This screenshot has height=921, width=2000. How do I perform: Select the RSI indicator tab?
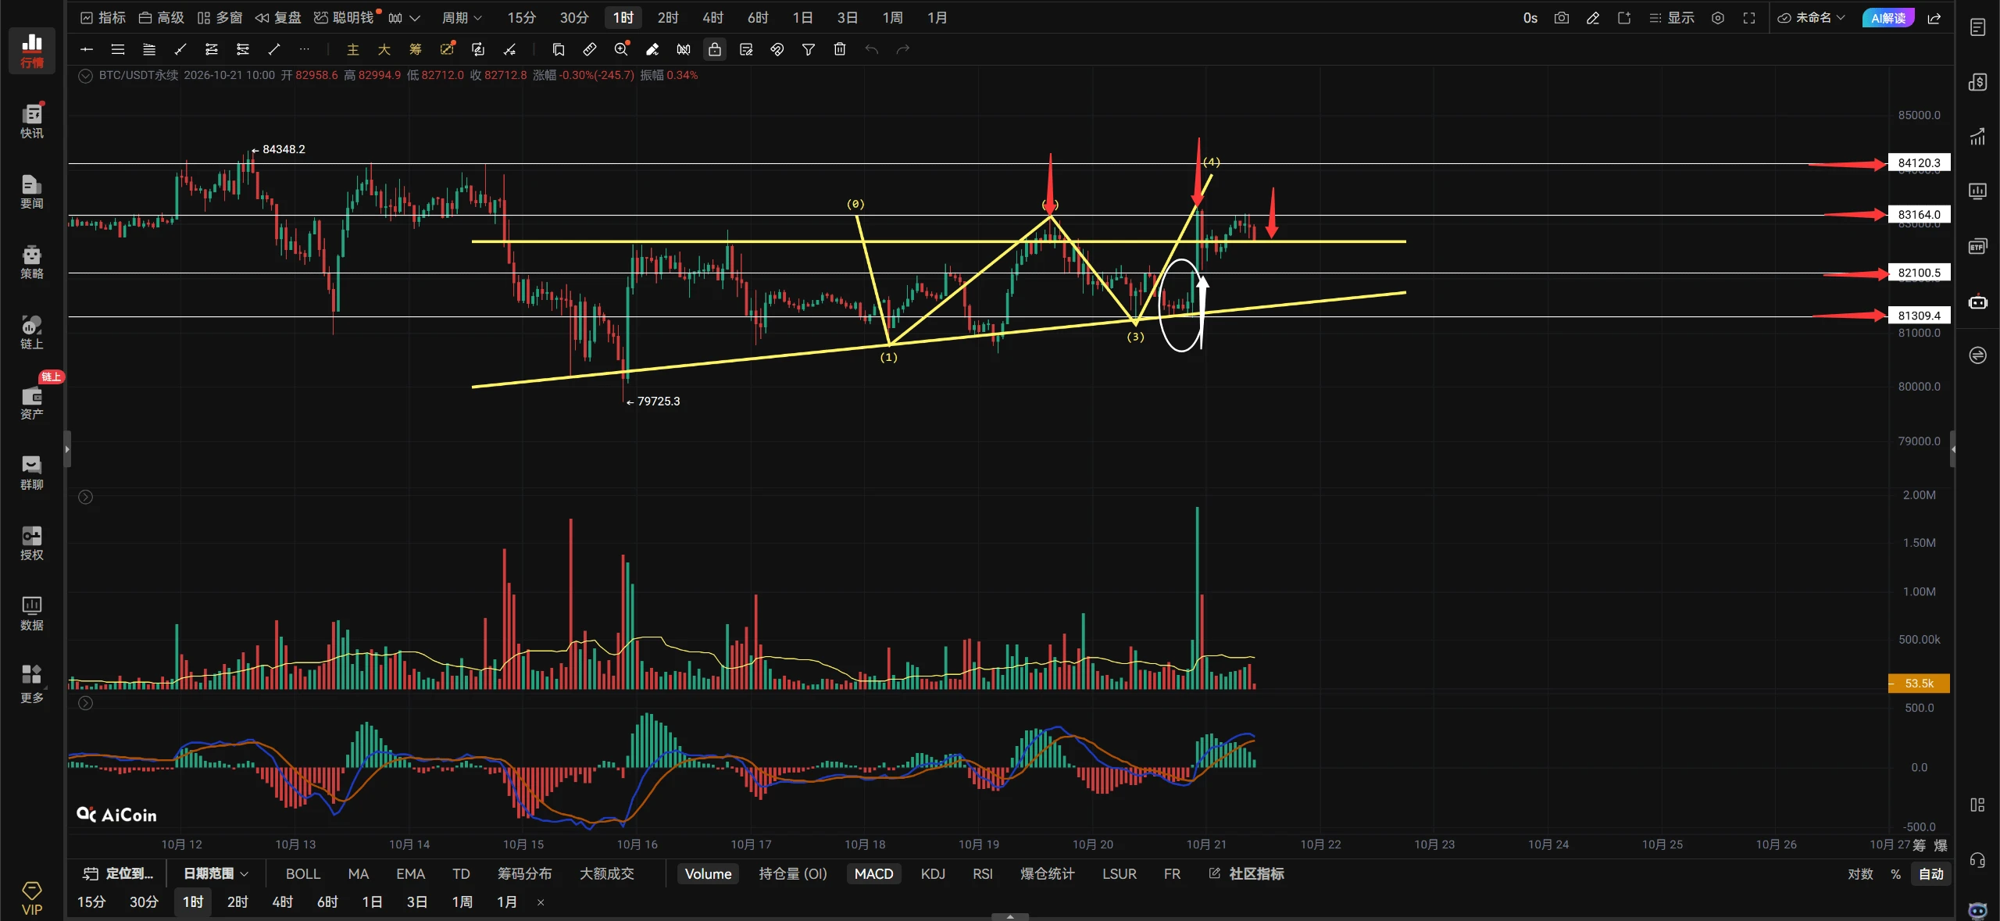982,873
